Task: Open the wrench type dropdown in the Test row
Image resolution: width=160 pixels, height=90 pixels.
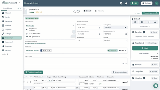Action: 44,80
